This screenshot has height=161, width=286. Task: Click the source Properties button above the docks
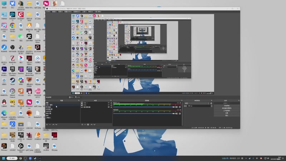(x=71, y=97)
